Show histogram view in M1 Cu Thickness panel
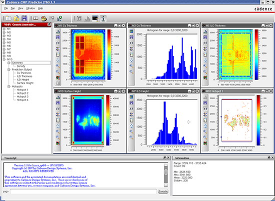The height and width of the screenshot is (201, 275). click(x=57, y=31)
